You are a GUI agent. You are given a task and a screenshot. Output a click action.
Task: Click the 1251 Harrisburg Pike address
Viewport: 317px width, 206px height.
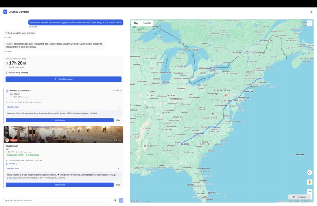point(25,161)
